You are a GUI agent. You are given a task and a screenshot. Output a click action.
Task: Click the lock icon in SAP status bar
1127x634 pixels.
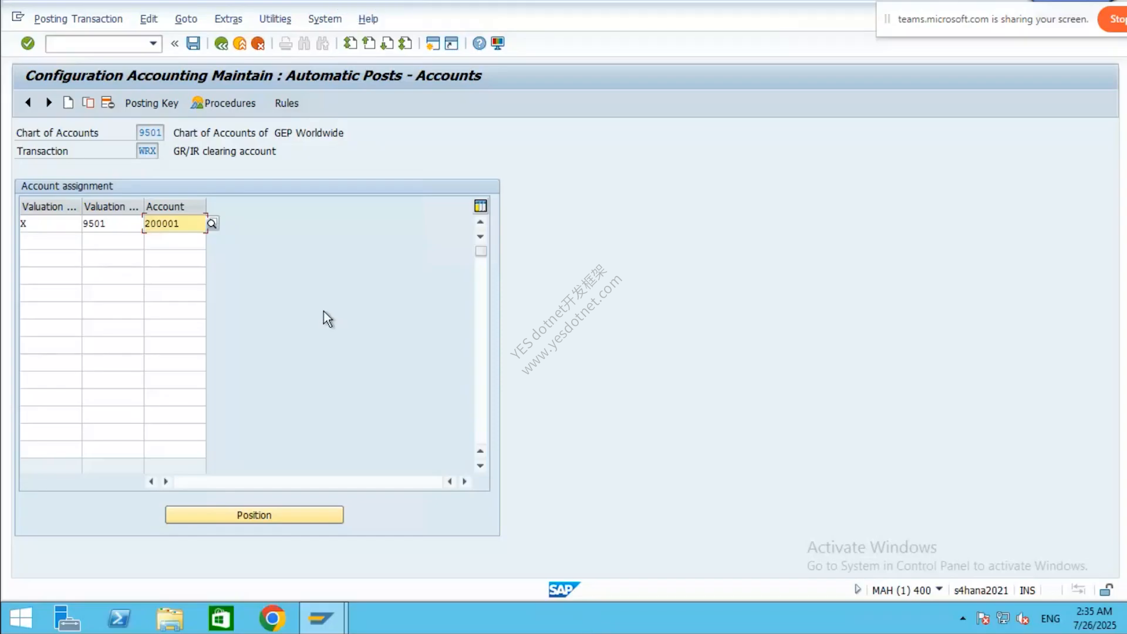pyautogui.click(x=1106, y=590)
